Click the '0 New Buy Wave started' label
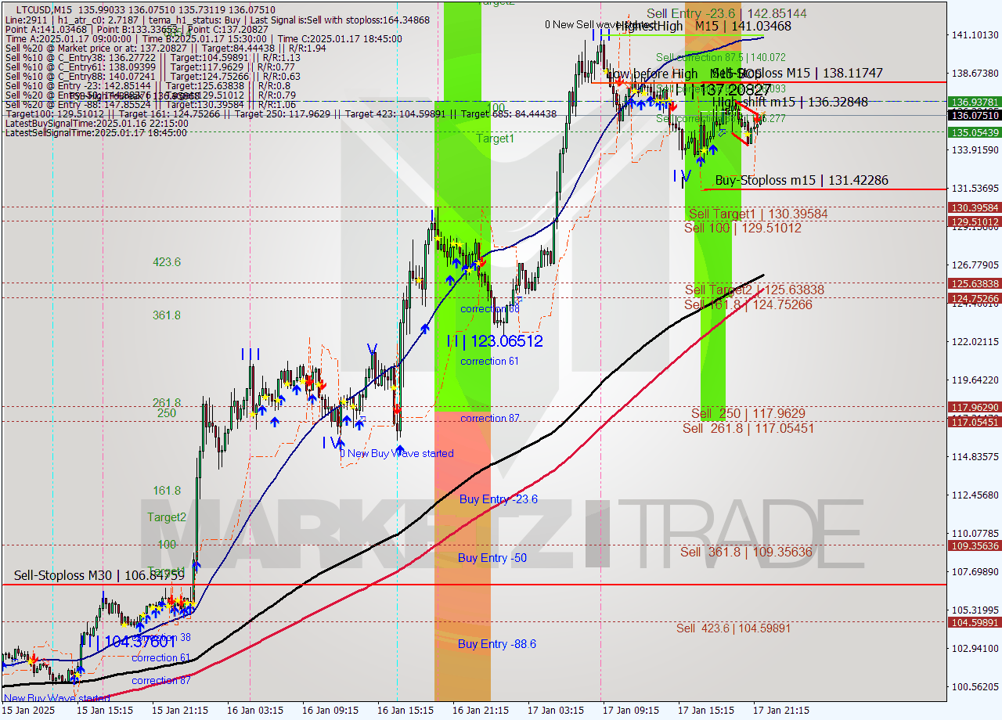 (x=397, y=453)
